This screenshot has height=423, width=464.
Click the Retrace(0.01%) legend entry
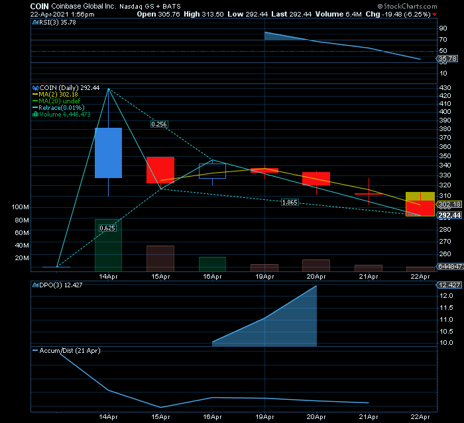point(61,108)
